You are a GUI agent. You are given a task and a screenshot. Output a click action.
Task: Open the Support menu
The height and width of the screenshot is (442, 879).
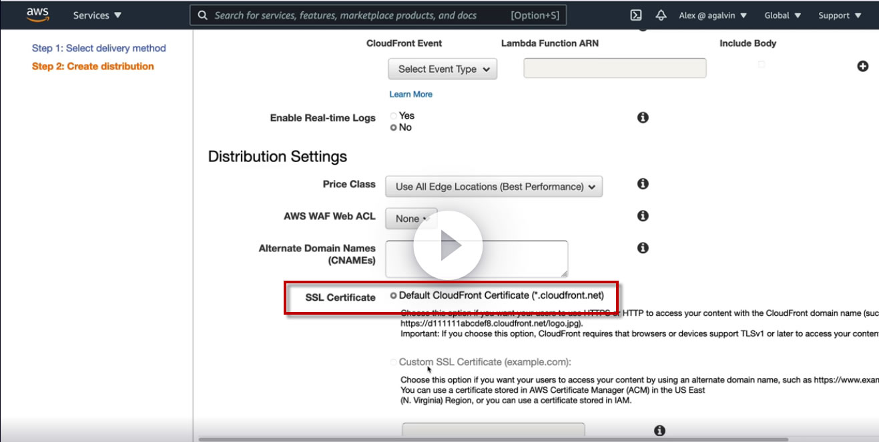840,15
